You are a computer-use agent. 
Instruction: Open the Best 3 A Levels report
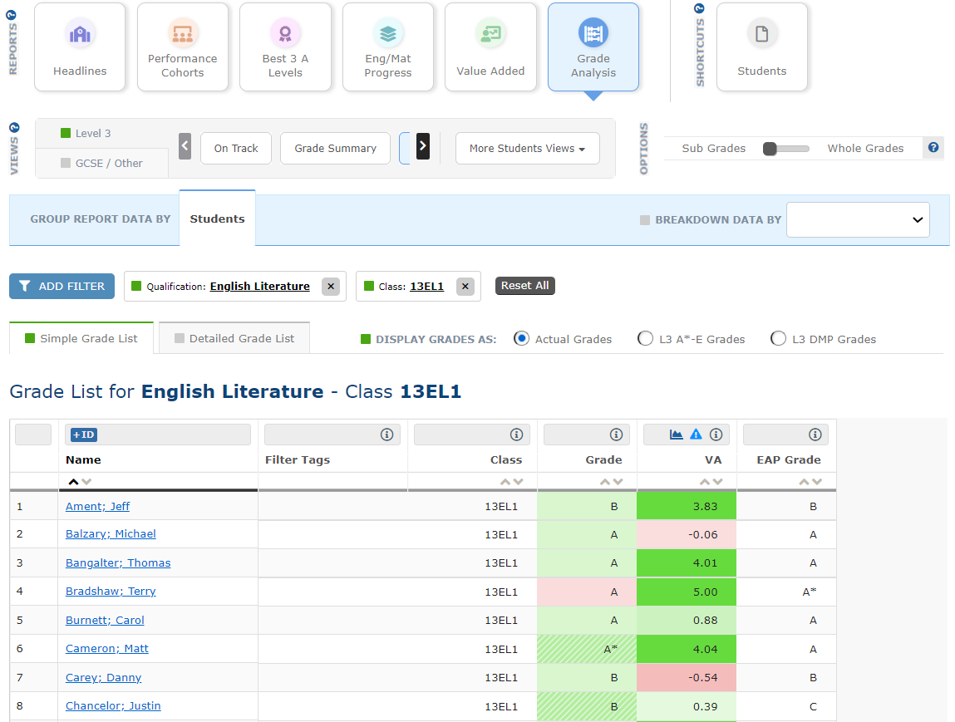pos(285,47)
